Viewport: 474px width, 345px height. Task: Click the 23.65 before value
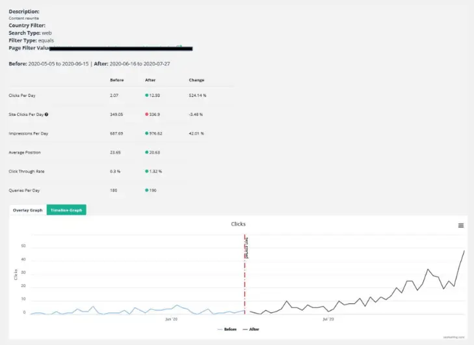115,152
